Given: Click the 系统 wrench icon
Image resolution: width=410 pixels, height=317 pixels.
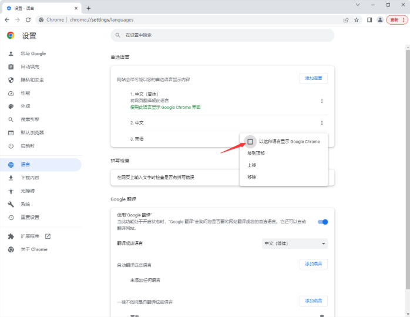Looking at the screenshot, I should coord(11,204).
